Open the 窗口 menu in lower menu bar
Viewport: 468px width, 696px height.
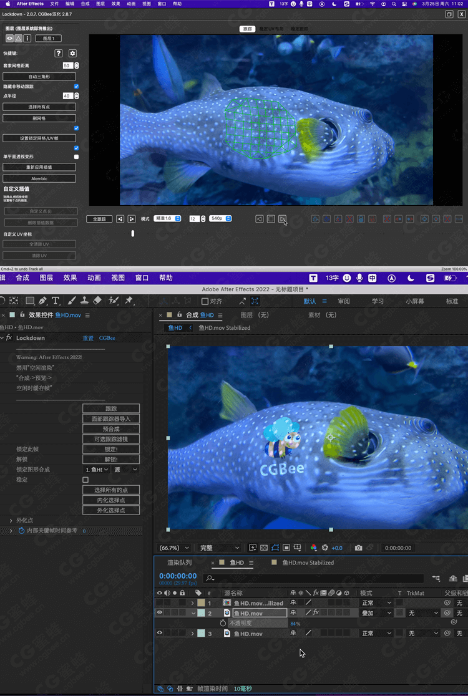click(x=142, y=278)
